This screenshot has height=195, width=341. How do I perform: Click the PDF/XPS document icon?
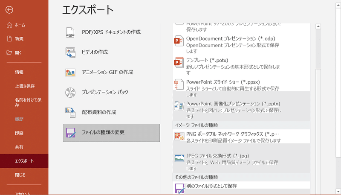(70, 32)
